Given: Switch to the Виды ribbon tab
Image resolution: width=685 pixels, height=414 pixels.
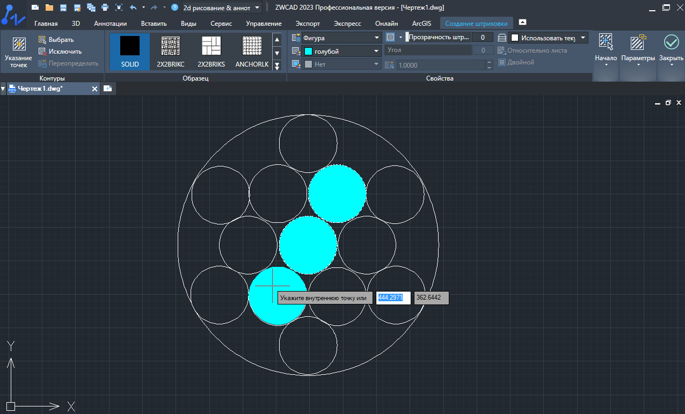Looking at the screenshot, I should click(x=188, y=24).
